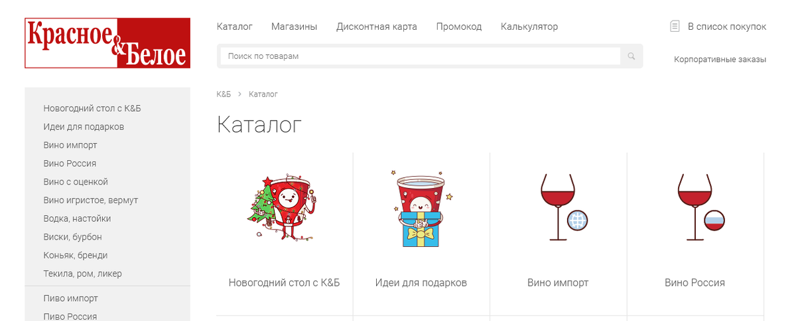796x321 pixels.
Task: Go to Дисконтная карта page
Action: [377, 26]
